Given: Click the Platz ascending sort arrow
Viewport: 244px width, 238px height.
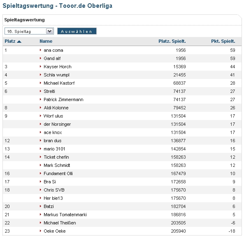Looking at the screenshot, I should point(19,42).
